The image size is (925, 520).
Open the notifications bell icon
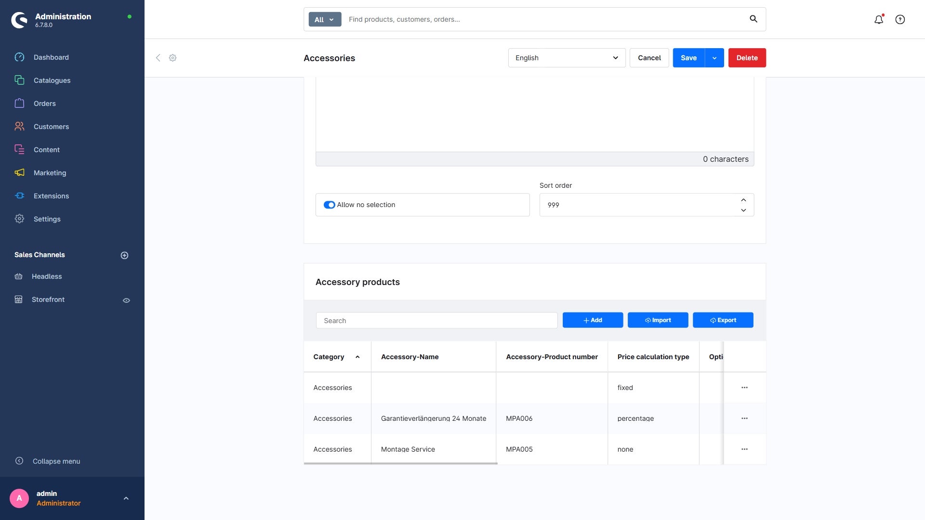879,20
